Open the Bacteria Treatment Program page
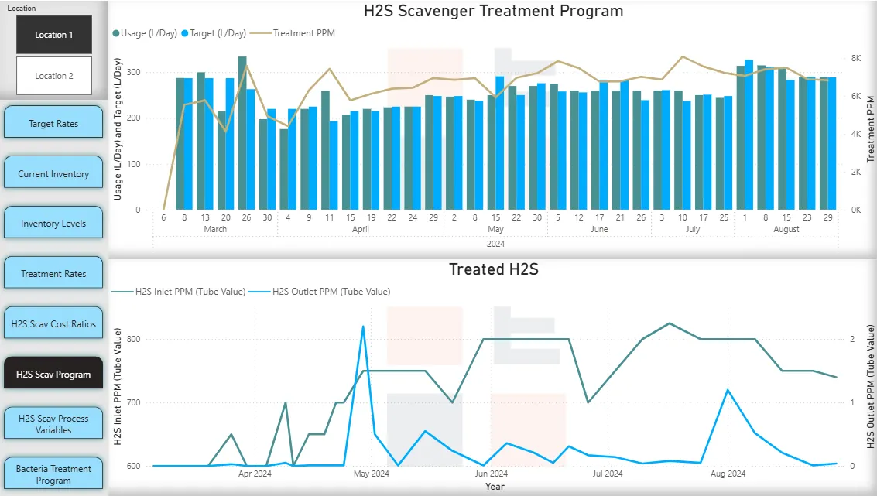The height and width of the screenshot is (496, 877). (53, 474)
